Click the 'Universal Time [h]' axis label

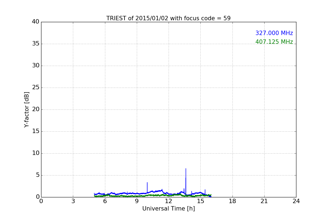click(169, 209)
